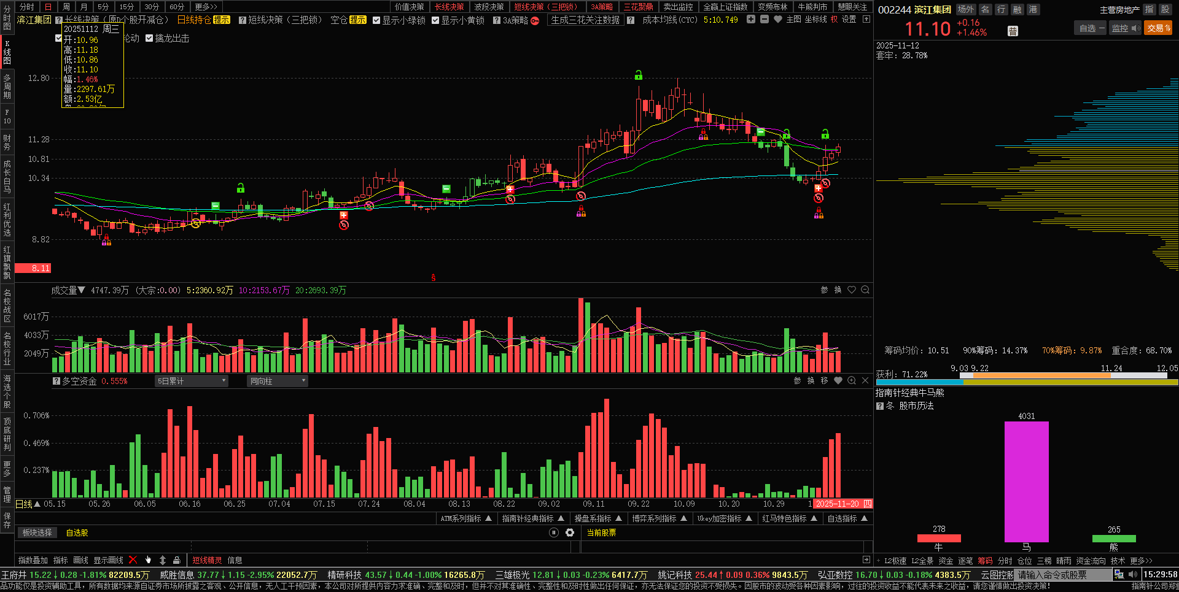Zoom in chart with the plus icon
The image size is (1179, 592).
coord(751,20)
